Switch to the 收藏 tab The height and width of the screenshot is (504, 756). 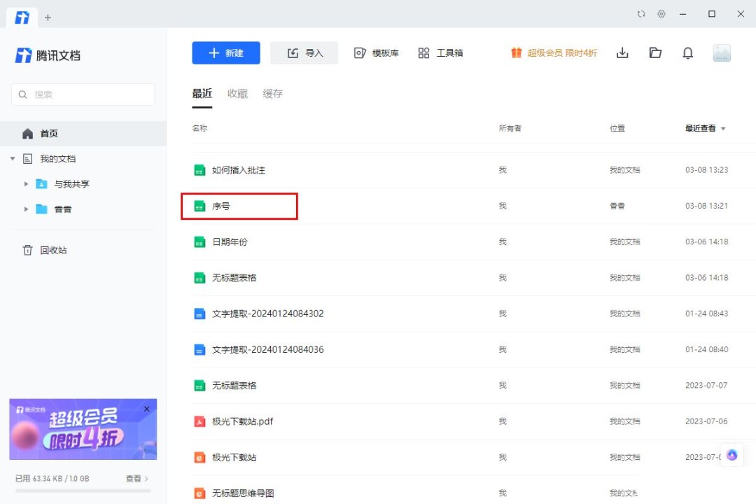[237, 94]
